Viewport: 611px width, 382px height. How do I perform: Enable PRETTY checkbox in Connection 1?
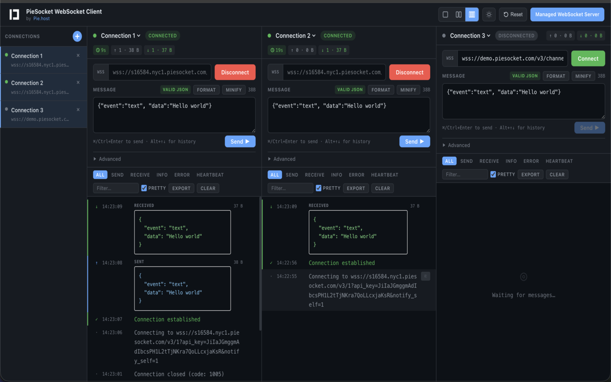[144, 188]
